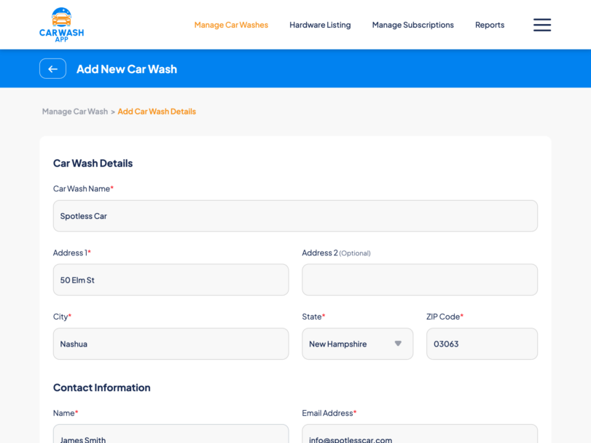Open the New Hampshire state selector
Image resolution: width=591 pixels, height=443 pixels.
[348, 344]
